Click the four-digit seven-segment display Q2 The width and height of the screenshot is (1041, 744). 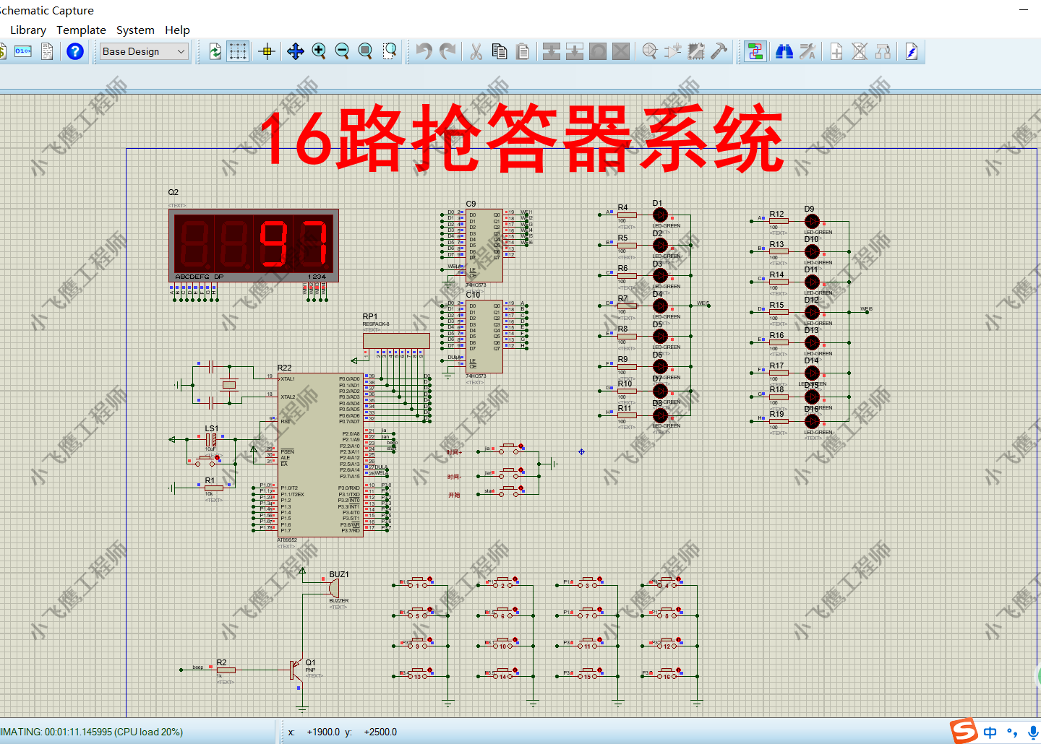[x=254, y=246]
